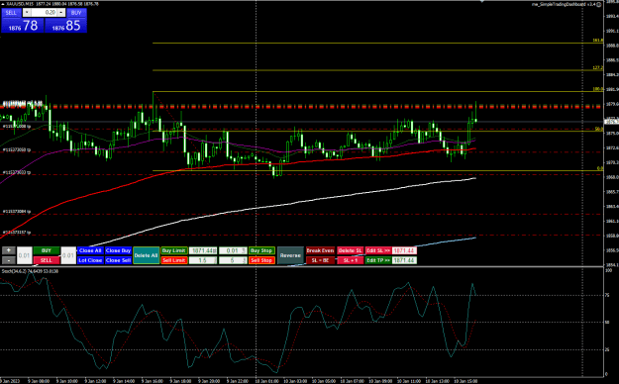619x384 pixels.
Task: Click the SL = BE button
Action: click(x=320, y=260)
